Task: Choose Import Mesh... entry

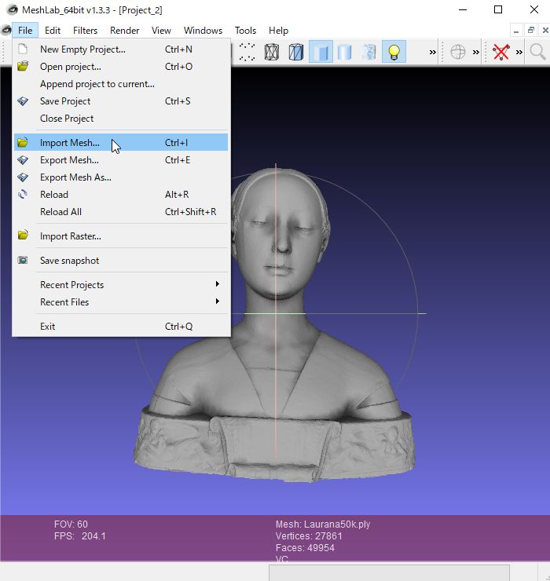Action: coord(121,143)
